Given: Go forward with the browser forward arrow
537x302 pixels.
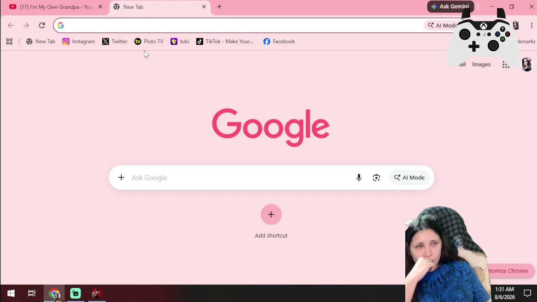Looking at the screenshot, I should 26,26.
